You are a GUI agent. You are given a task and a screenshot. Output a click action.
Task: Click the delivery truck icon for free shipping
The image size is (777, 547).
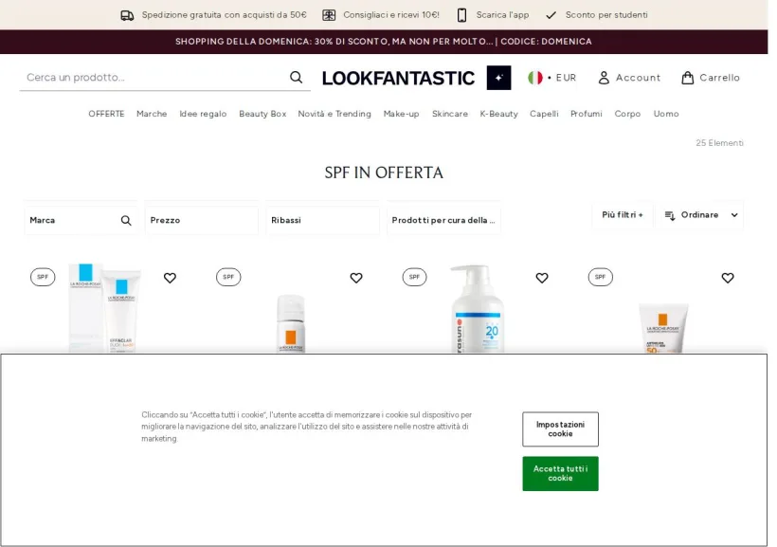click(127, 15)
